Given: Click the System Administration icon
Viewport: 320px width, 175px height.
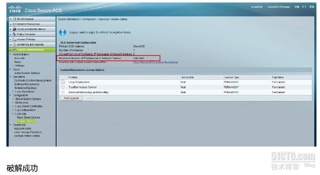Looking at the screenshot, I should point(15,50).
